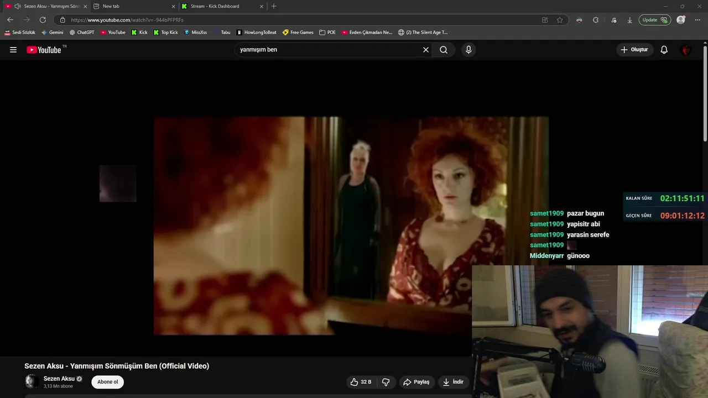Add this page to favorites star
This screenshot has height=398, width=708.
(x=560, y=20)
